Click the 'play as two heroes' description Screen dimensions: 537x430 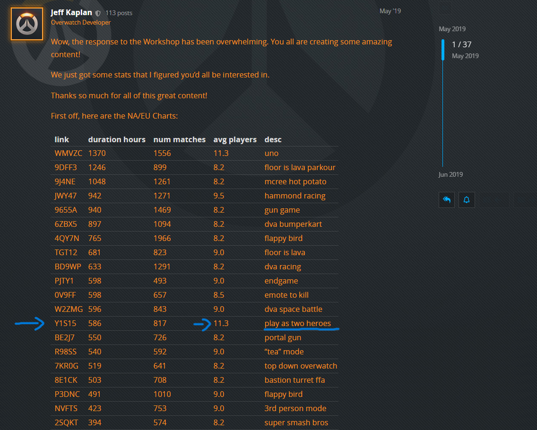pos(298,324)
